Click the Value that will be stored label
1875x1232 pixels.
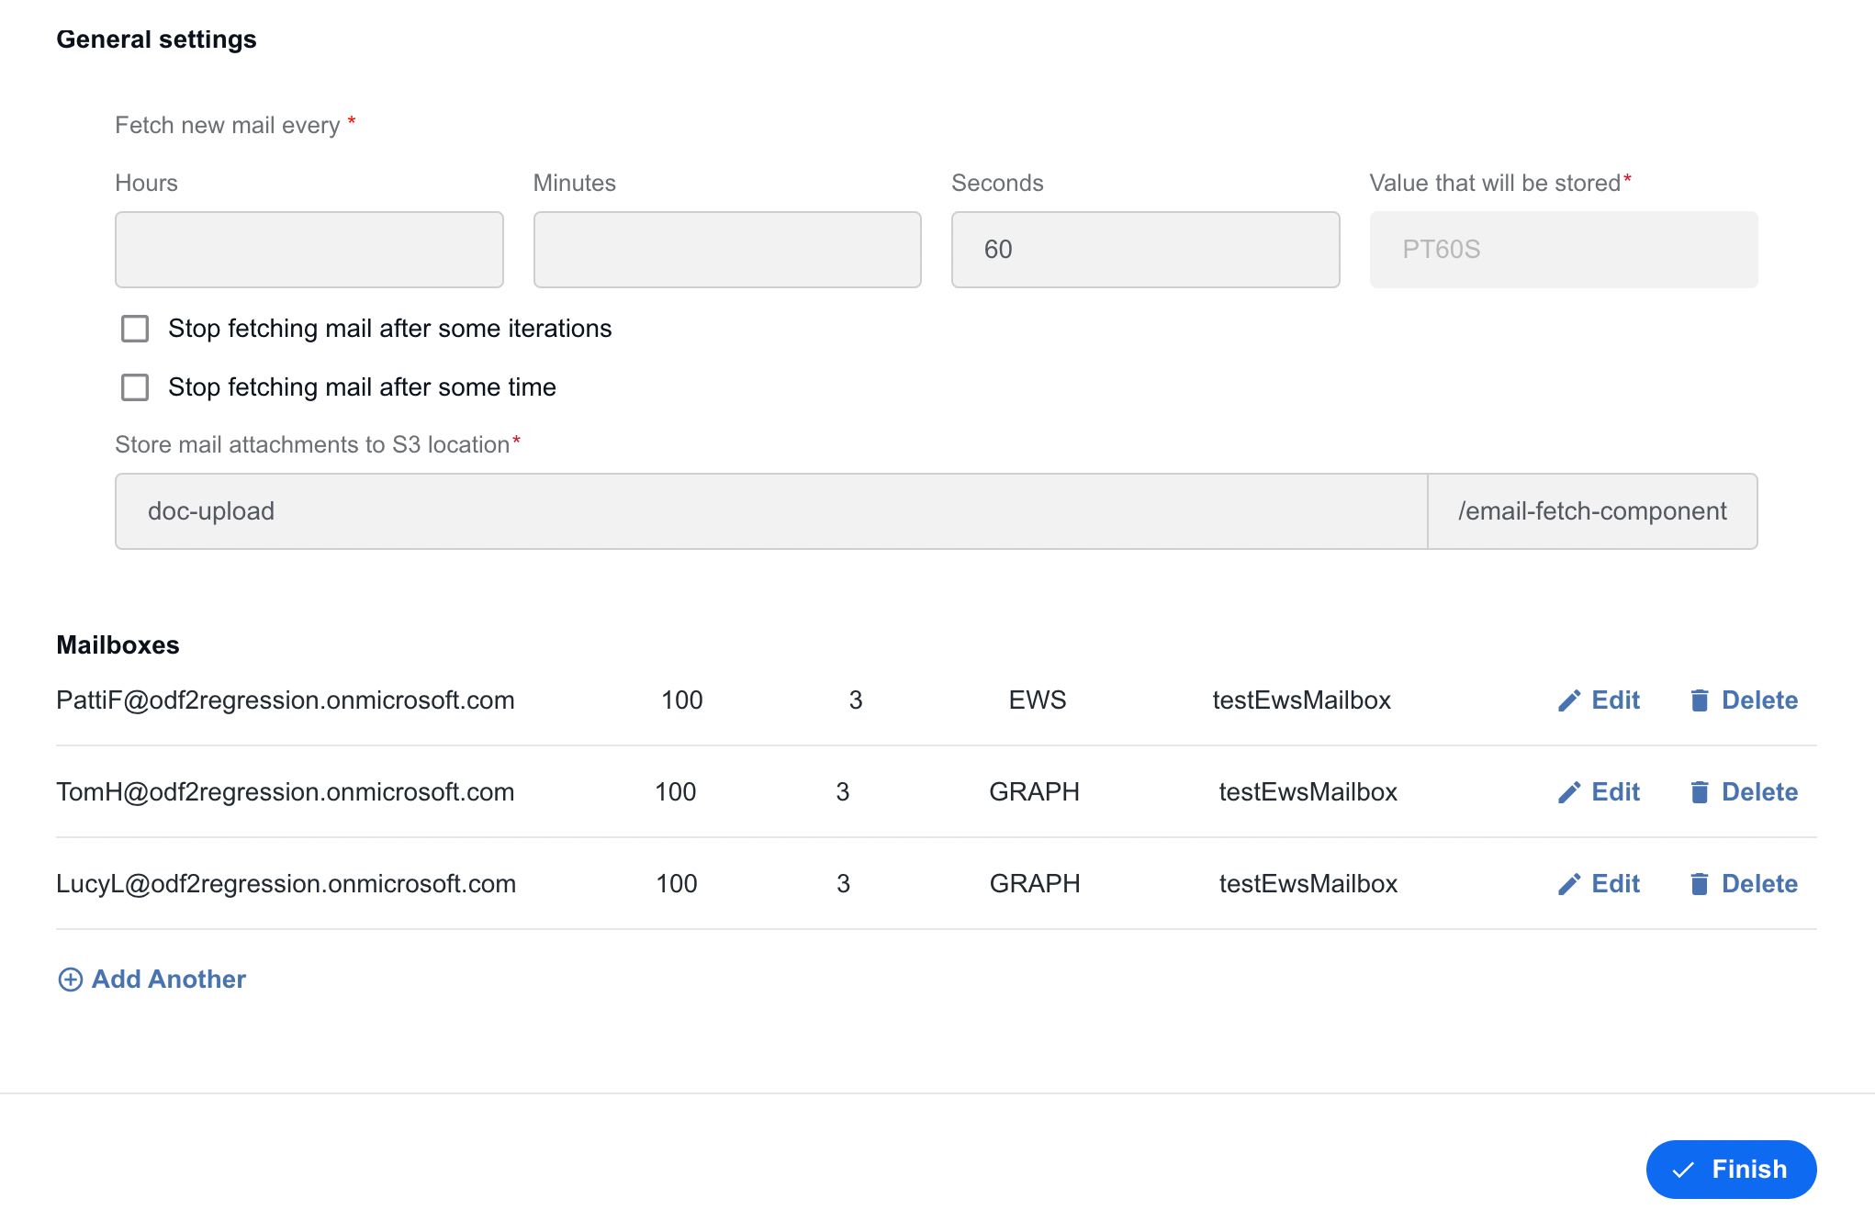[1495, 184]
